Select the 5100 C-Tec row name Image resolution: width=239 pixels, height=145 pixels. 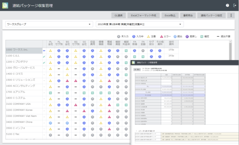click(x=13, y=134)
